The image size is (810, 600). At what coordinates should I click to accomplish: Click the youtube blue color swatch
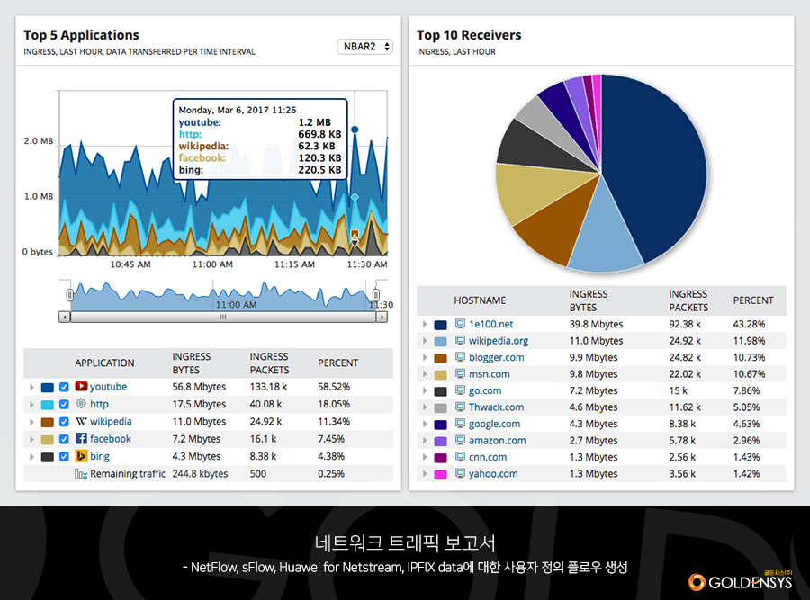click(x=48, y=388)
